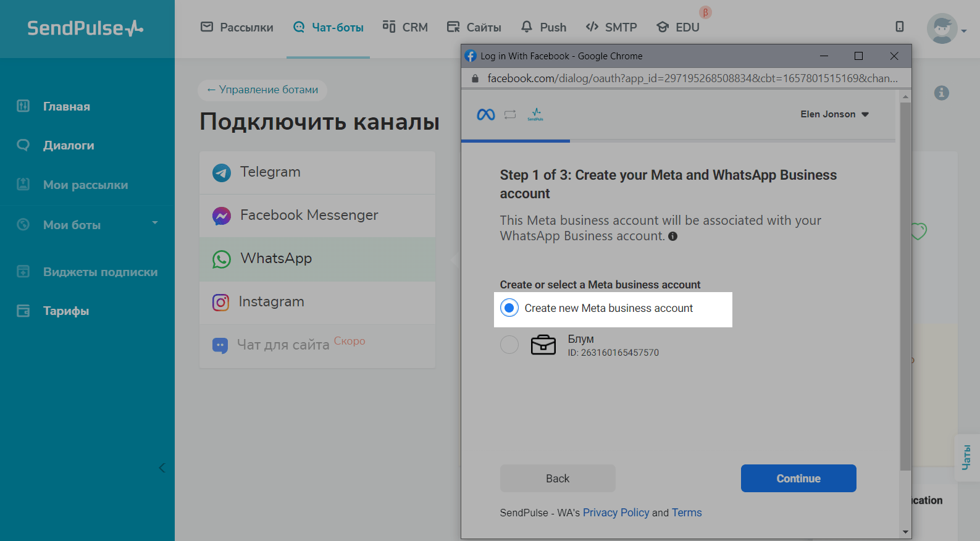Screen dimensions: 980x541
Task: Click the Facebook favicon in popup title bar
Action: tap(471, 56)
